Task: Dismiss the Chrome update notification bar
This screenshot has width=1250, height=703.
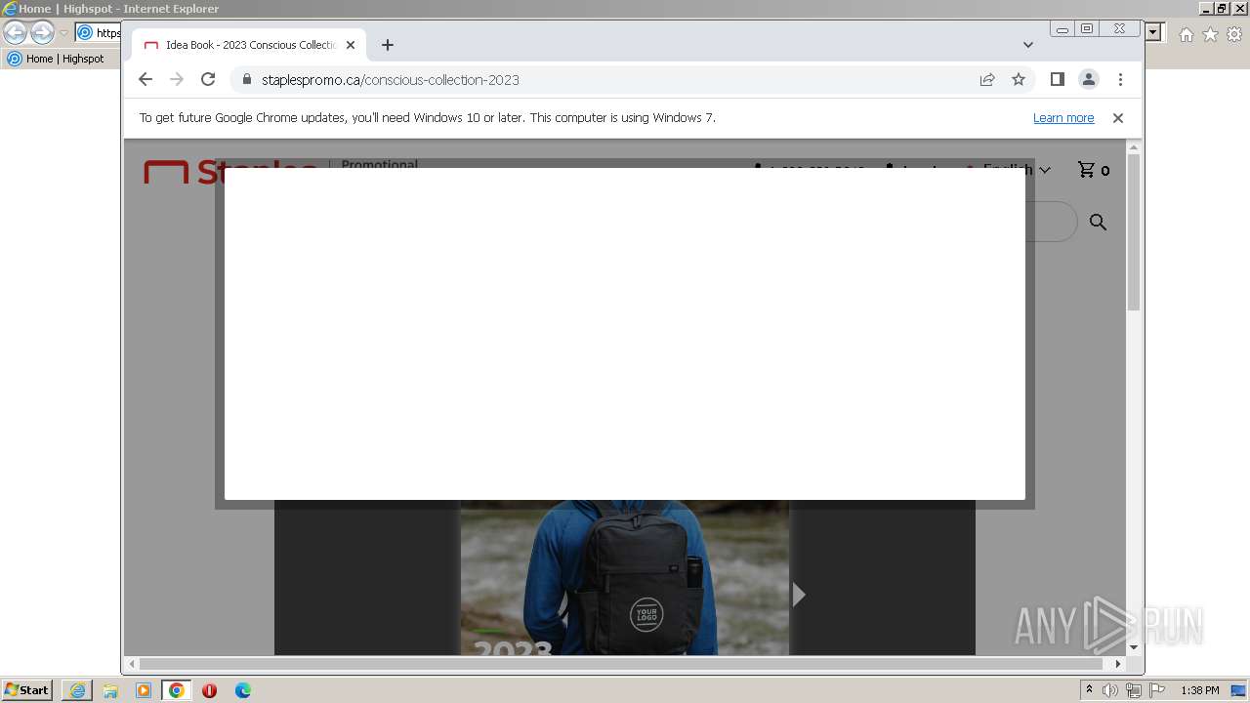Action: (1118, 118)
